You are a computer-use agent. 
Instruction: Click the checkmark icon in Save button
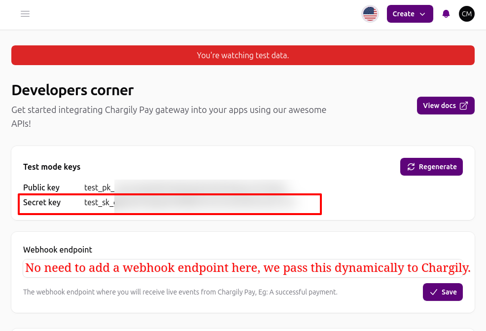(x=434, y=292)
